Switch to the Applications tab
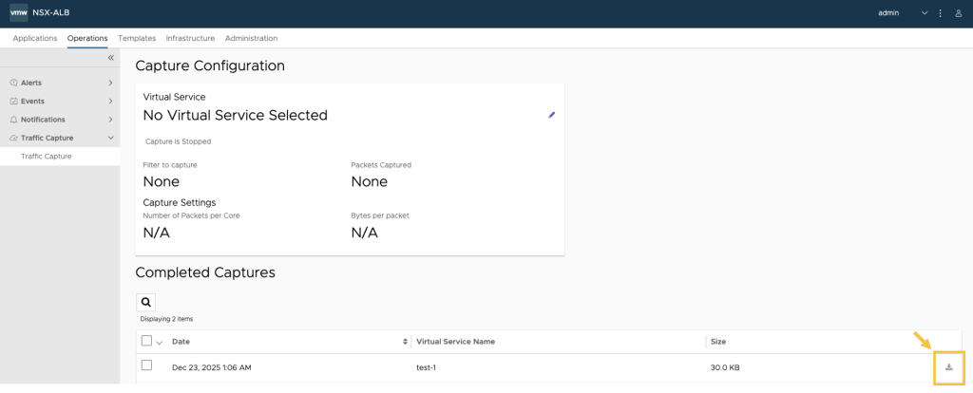Screen dimensions: 973x393 coord(35,38)
